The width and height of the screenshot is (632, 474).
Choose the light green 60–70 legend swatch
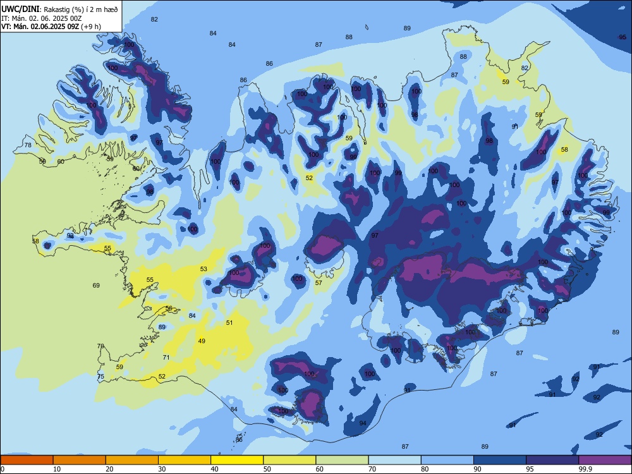click(342, 460)
